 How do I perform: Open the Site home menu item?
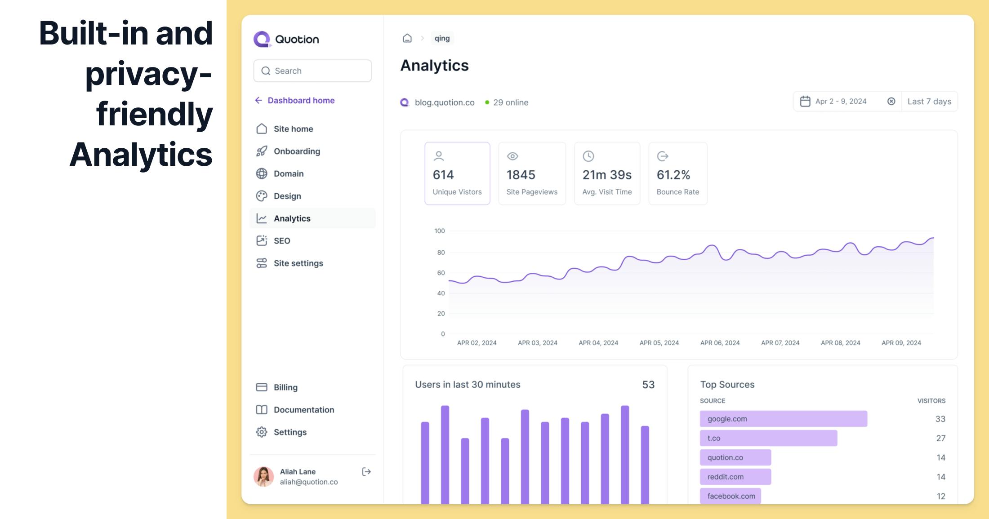[312, 129]
